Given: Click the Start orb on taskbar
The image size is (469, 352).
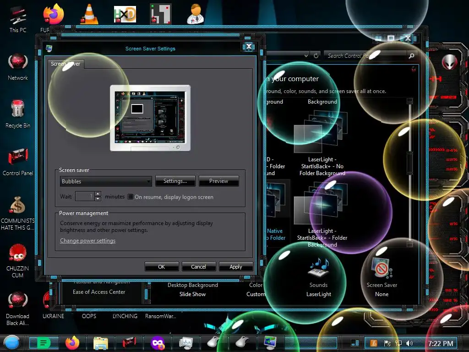Looking at the screenshot, I should coord(11,343).
